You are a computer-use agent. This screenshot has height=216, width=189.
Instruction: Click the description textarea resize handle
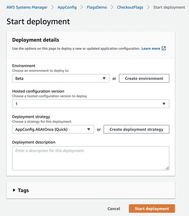pyautogui.click(x=167, y=168)
